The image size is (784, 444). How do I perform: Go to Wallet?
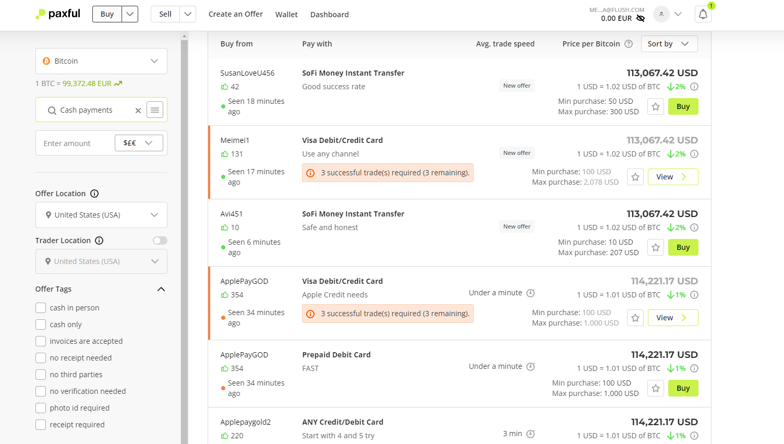(x=286, y=15)
